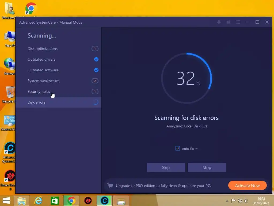The image size is (274, 206).
Task: Click the Disk optimizations result badge
Action: click(95, 49)
